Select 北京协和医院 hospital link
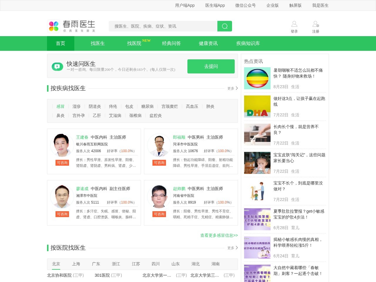 click(x=59, y=275)
